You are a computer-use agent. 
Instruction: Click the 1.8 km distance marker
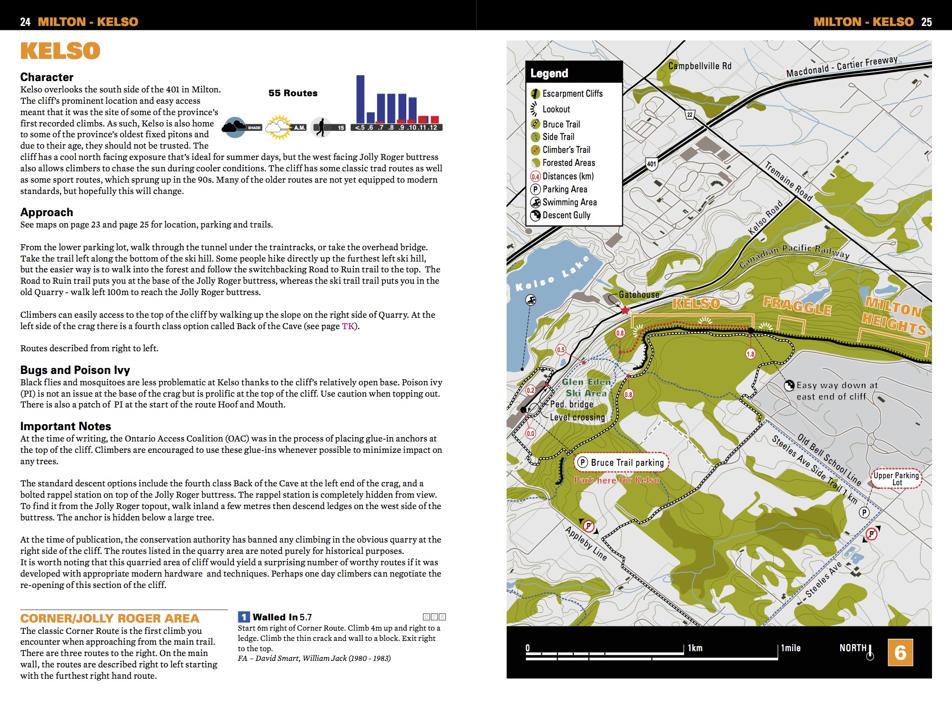[x=750, y=354]
